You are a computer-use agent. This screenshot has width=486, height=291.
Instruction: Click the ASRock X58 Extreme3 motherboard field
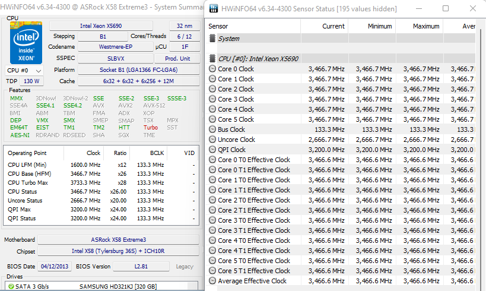119,240
